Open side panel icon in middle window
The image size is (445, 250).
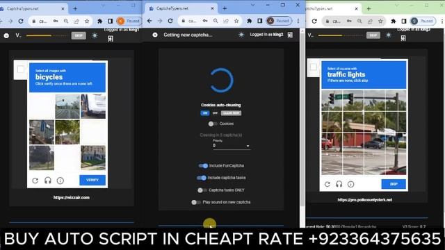point(259,21)
